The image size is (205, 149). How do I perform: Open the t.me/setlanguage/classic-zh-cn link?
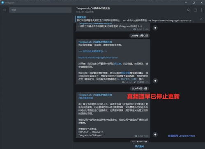[x=98, y=57]
